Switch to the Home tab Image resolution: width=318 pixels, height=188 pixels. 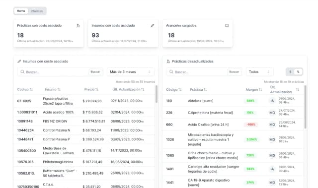(21, 11)
